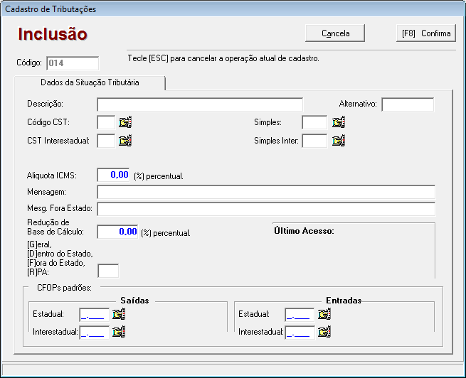Click lookup icon next to Simples Inter
The width and height of the screenshot is (466, 378).
[x=338, y=141]
